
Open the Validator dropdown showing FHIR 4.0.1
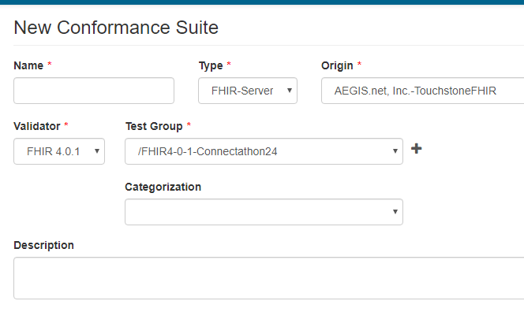pos(59,151)
